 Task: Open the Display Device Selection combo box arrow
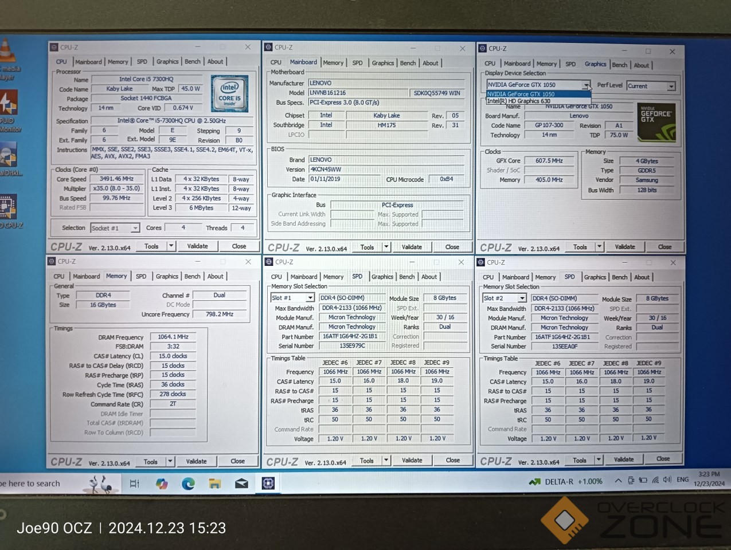tap(585, 85)
